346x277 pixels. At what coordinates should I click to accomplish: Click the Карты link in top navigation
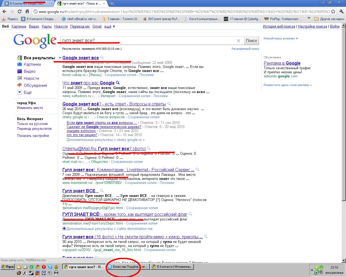pyautogui.click(x=47, y=27)
